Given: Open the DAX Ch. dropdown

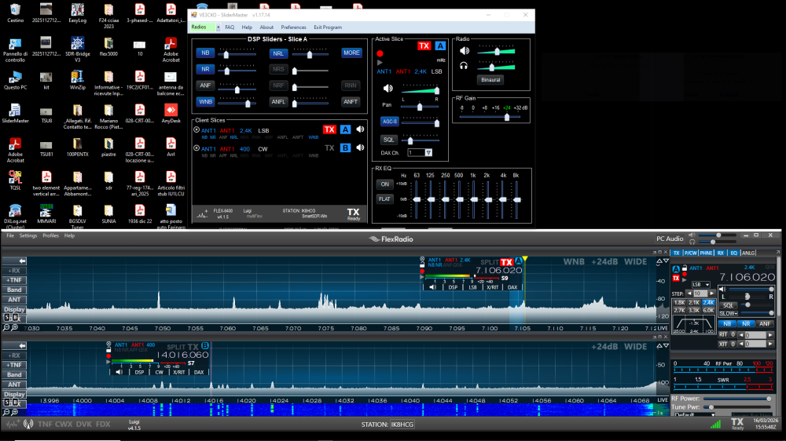Looking at the screenshot, I should (x=428, y=153).
